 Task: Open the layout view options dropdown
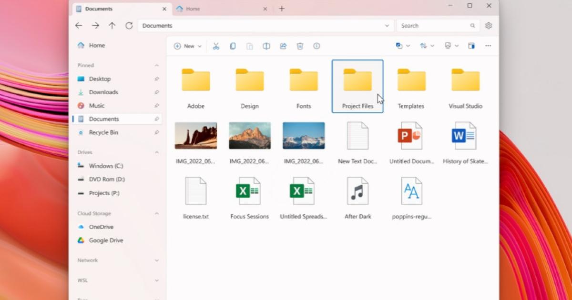[451, 46]
